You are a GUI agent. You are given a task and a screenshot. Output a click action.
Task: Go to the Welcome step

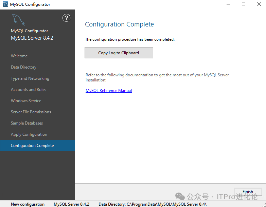(x=19, y=56)
